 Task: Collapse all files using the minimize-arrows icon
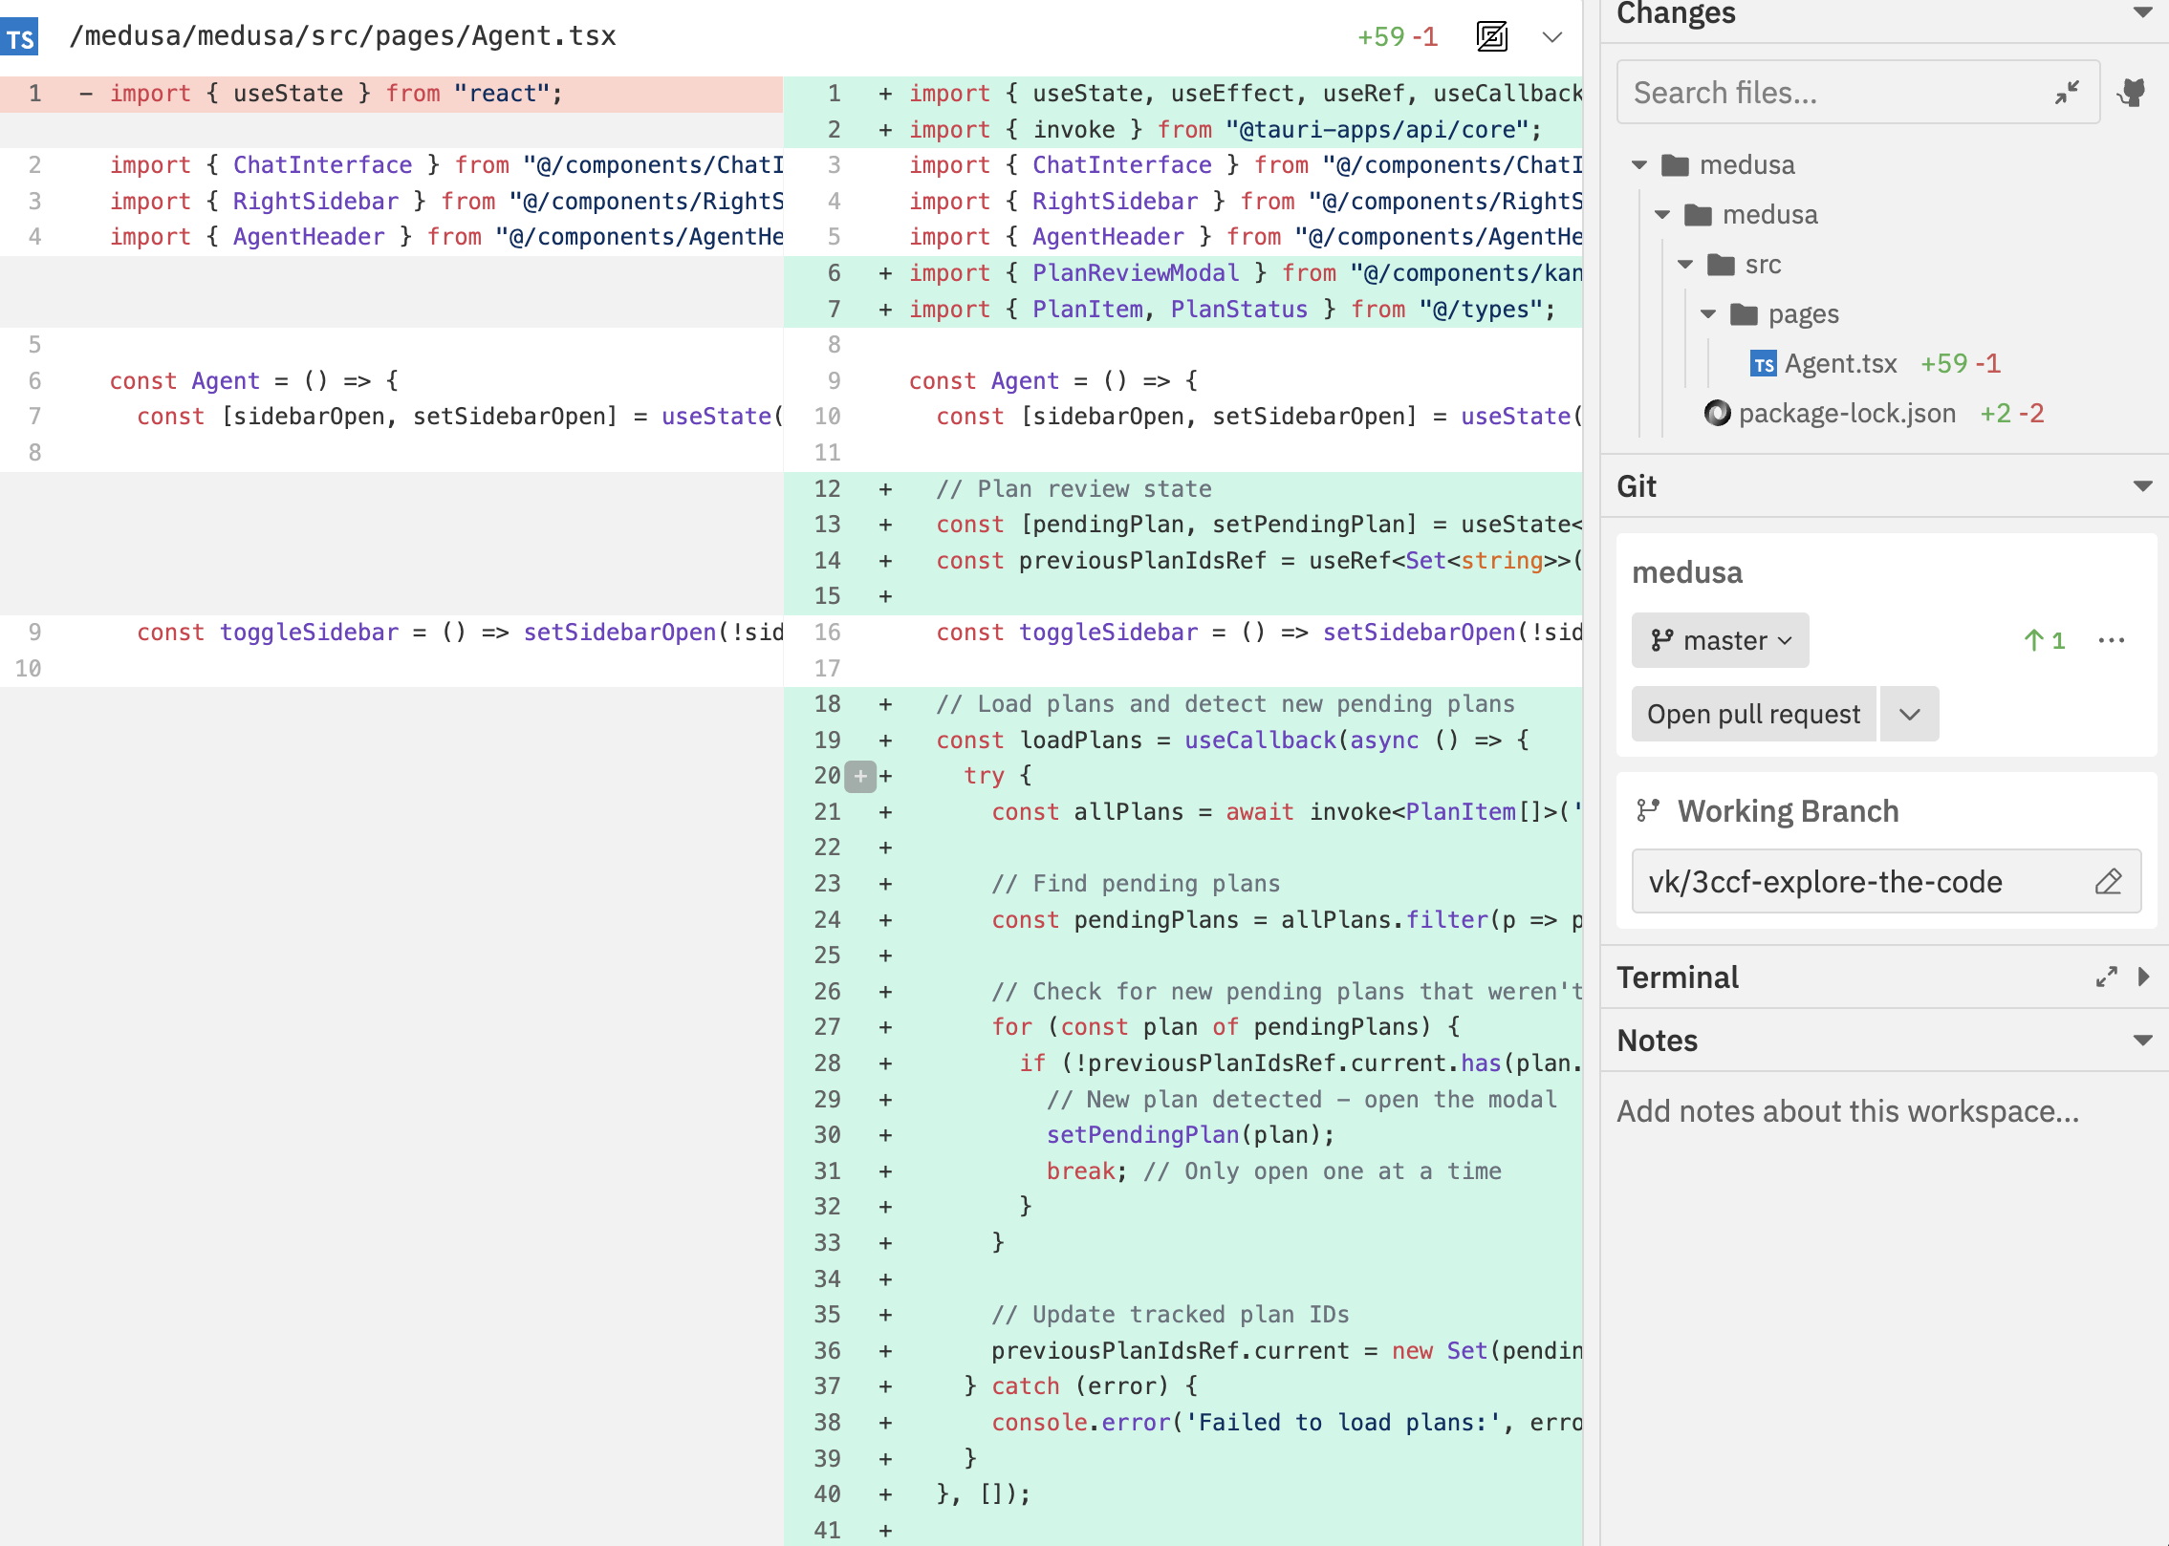[x=2067, y=92]
